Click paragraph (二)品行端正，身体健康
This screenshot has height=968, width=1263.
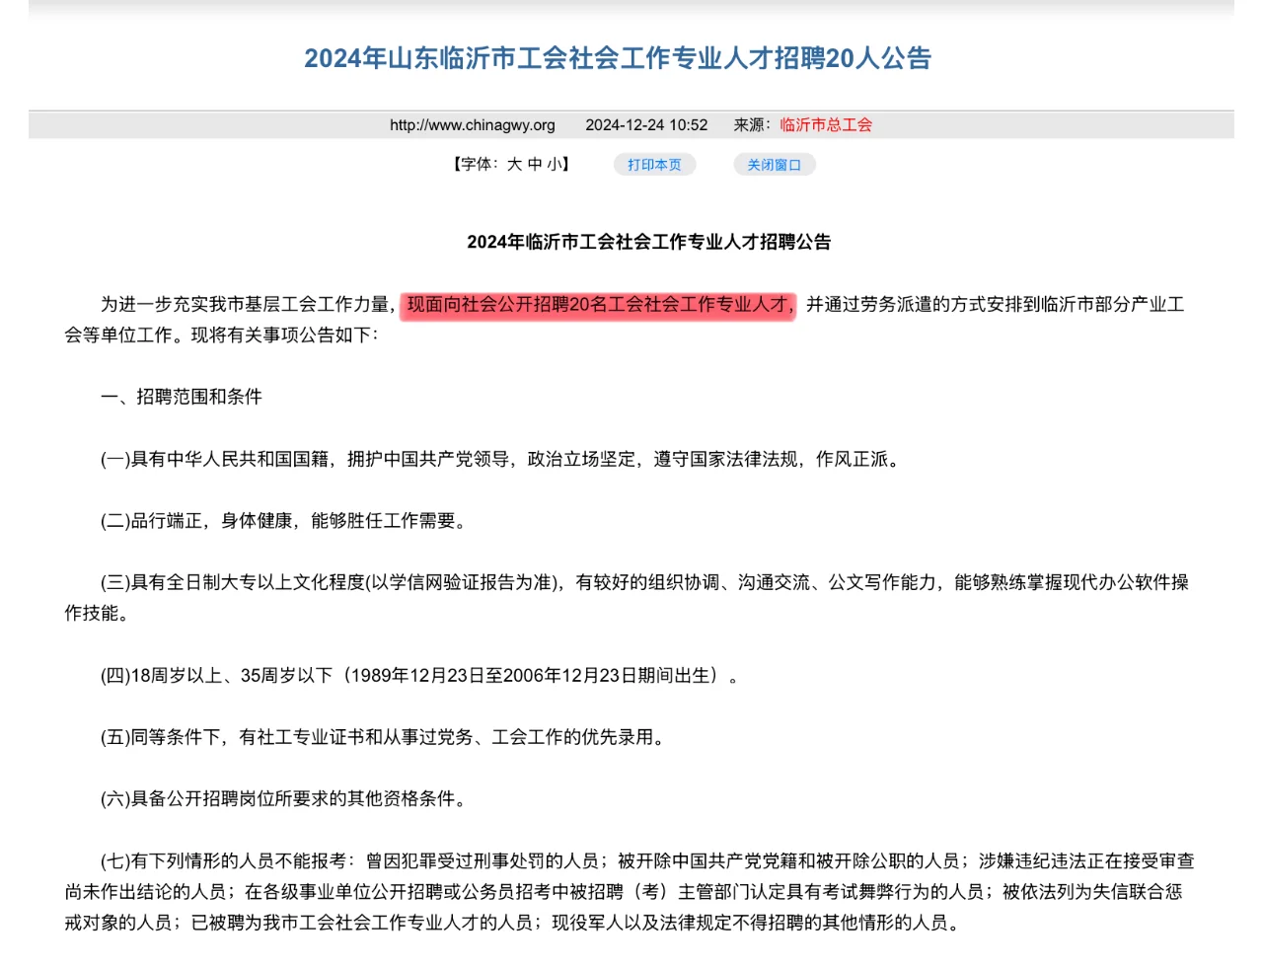[x=285, y=521]
